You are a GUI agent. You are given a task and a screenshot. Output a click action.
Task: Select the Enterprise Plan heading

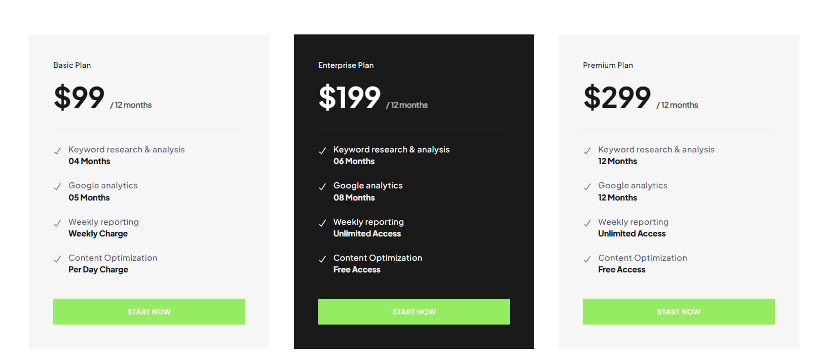tap(346, 65)
